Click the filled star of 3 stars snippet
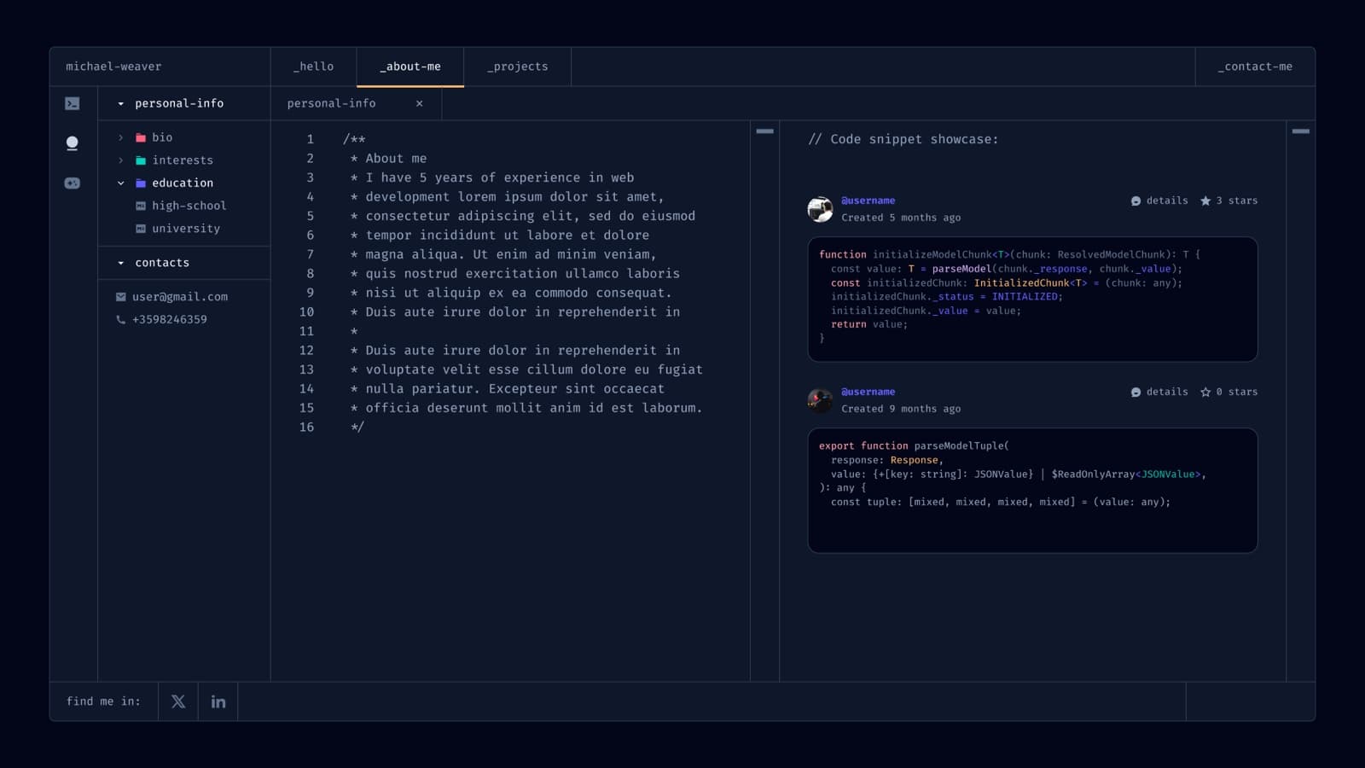This screenshot has width=1365, height=768. point(1205,201)
